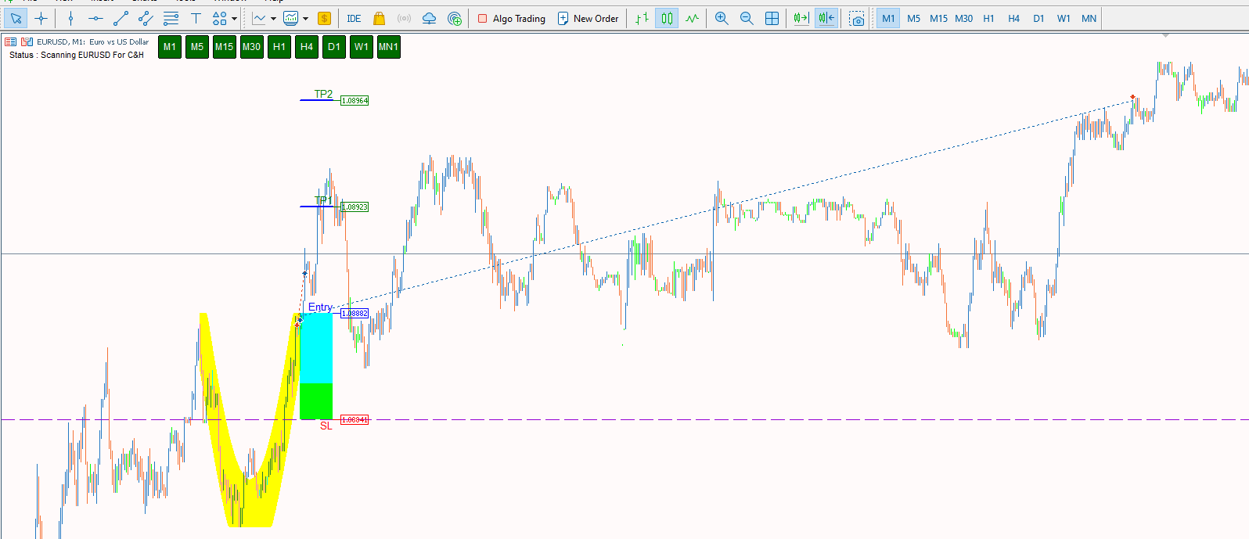Toggle Algo Trading on
Viewport: 1249px width, 539px height.
coord(512,18)
